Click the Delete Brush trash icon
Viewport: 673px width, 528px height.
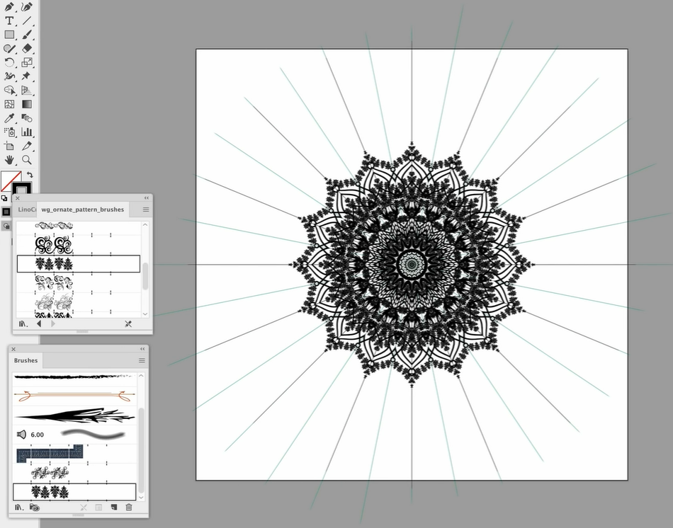pyautogui.click(x=128, y=507)
